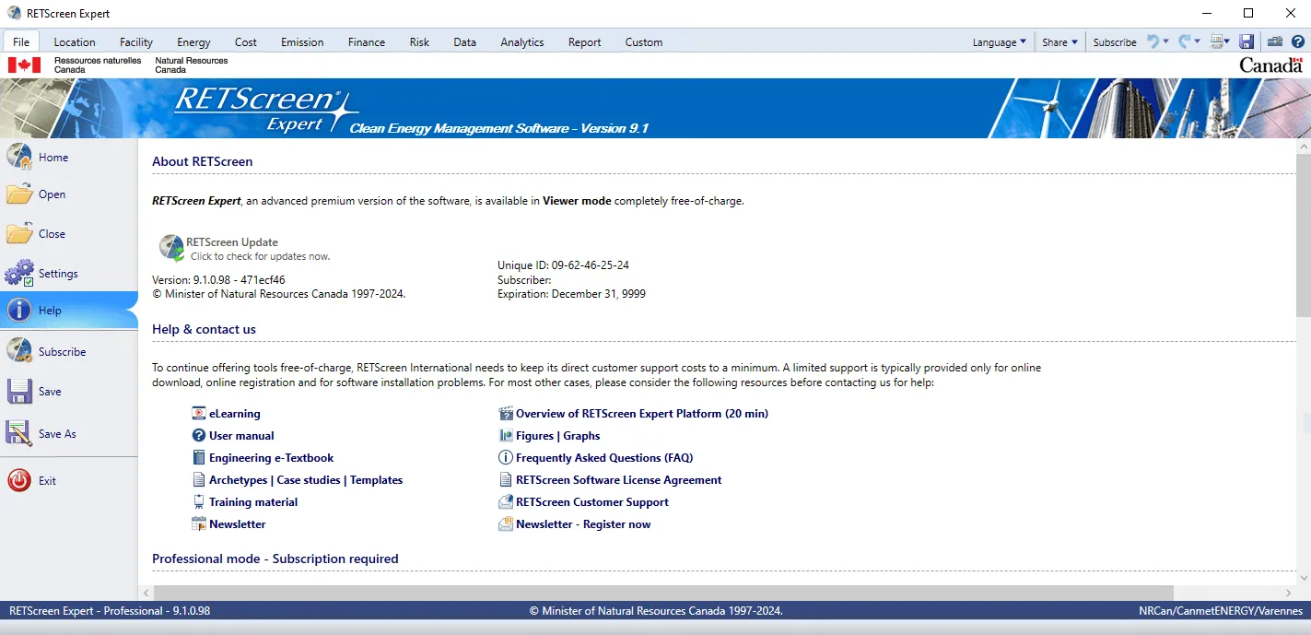This screenshot has height=635, width=1311.
Task: Click the Engineering e-Textbook book icon
Action: (198, 458)
